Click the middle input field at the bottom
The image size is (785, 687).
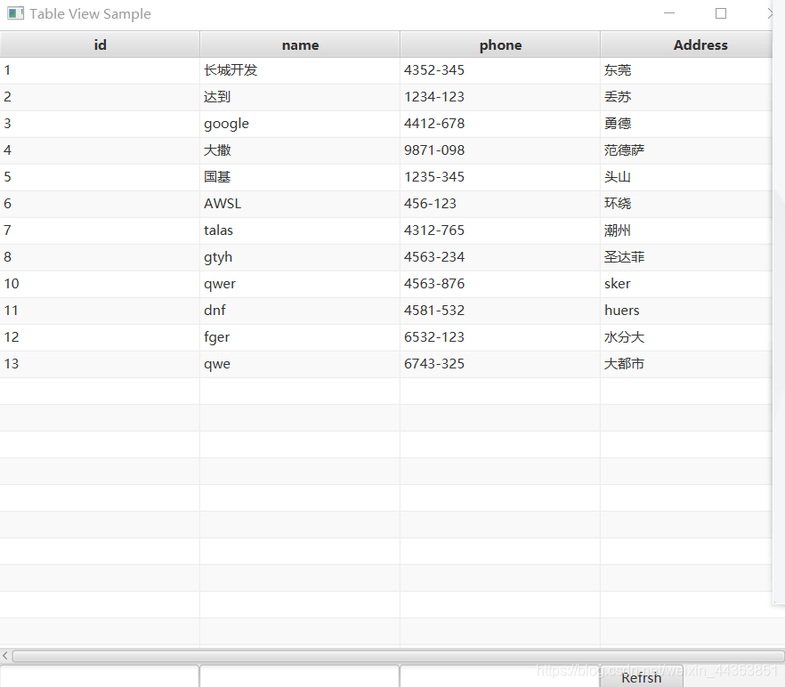tap(300, 677)
